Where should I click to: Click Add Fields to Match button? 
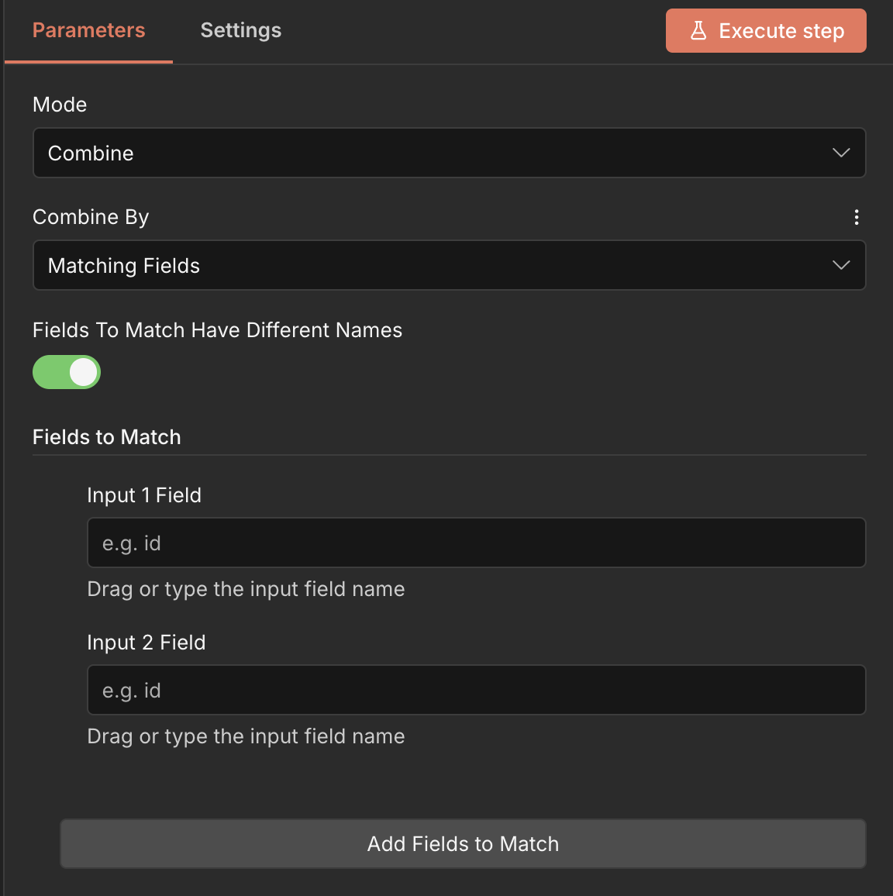463,843
